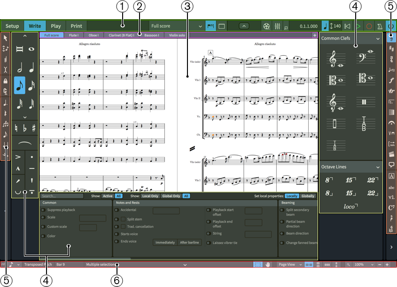This screenshot has height=287, width=397.
Task: Collapse the Octave Lines section
Action: click(378, 166)
